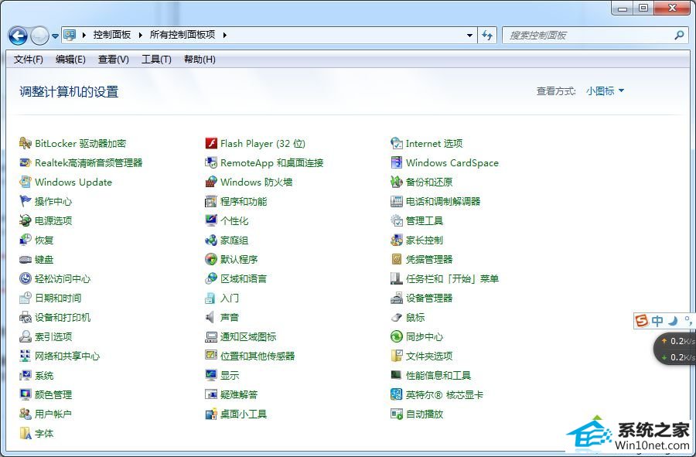Open the 系统 link

[x=44, y=375]
